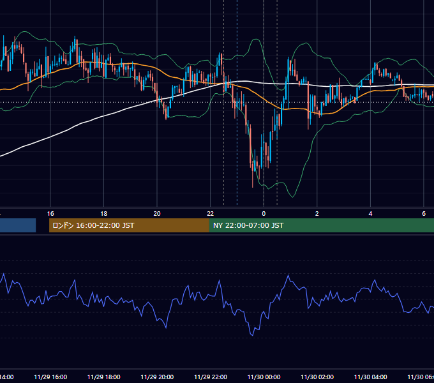Click the 11/29 22:00 date label
Viewport: 434px width, 383px height.
(211, 377)
